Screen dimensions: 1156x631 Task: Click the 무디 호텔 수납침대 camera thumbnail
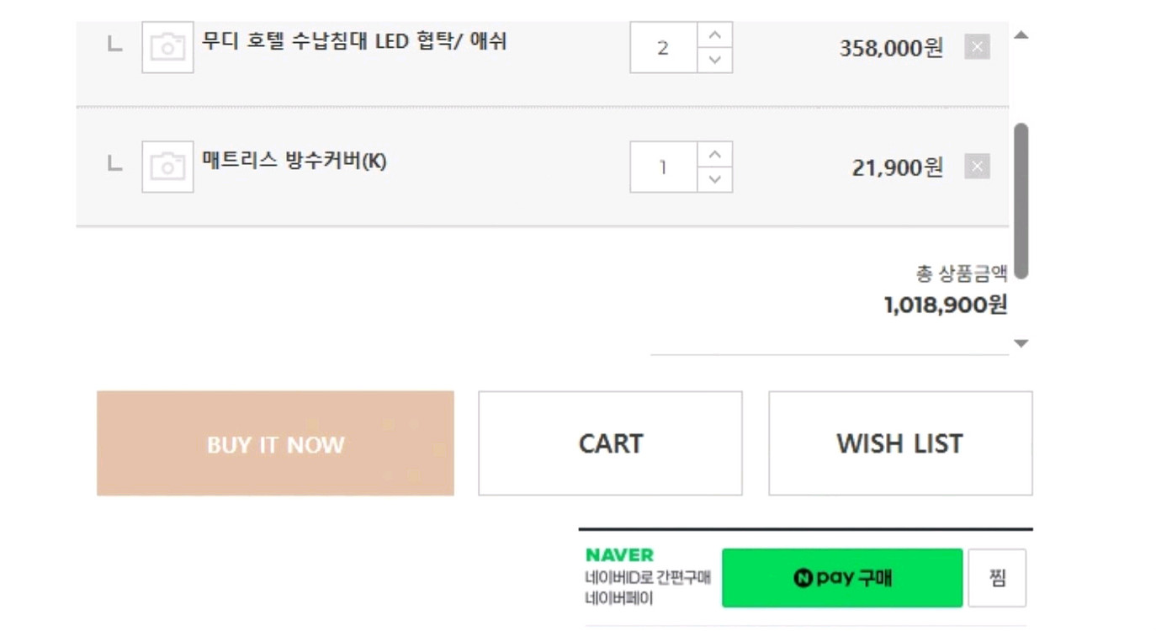click(x=167, y=47)
